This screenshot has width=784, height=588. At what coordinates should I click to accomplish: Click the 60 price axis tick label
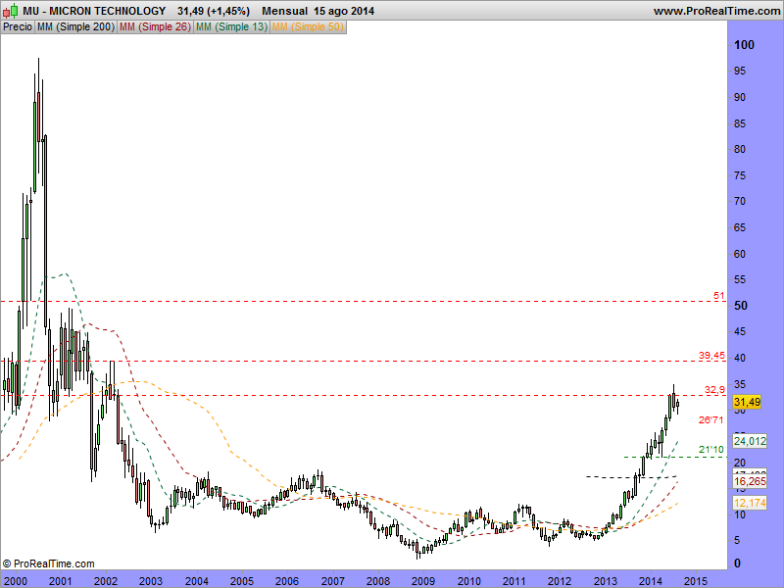(740, 254)
